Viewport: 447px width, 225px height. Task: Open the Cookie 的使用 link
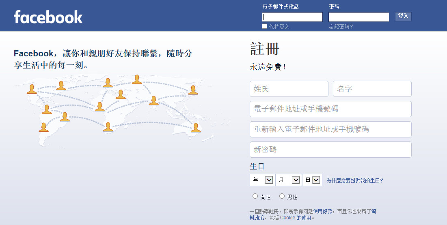coord(295,218)
